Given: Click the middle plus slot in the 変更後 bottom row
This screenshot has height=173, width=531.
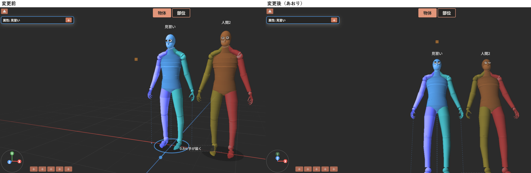Looking at the screenshot, I should (x=316, y=169).
